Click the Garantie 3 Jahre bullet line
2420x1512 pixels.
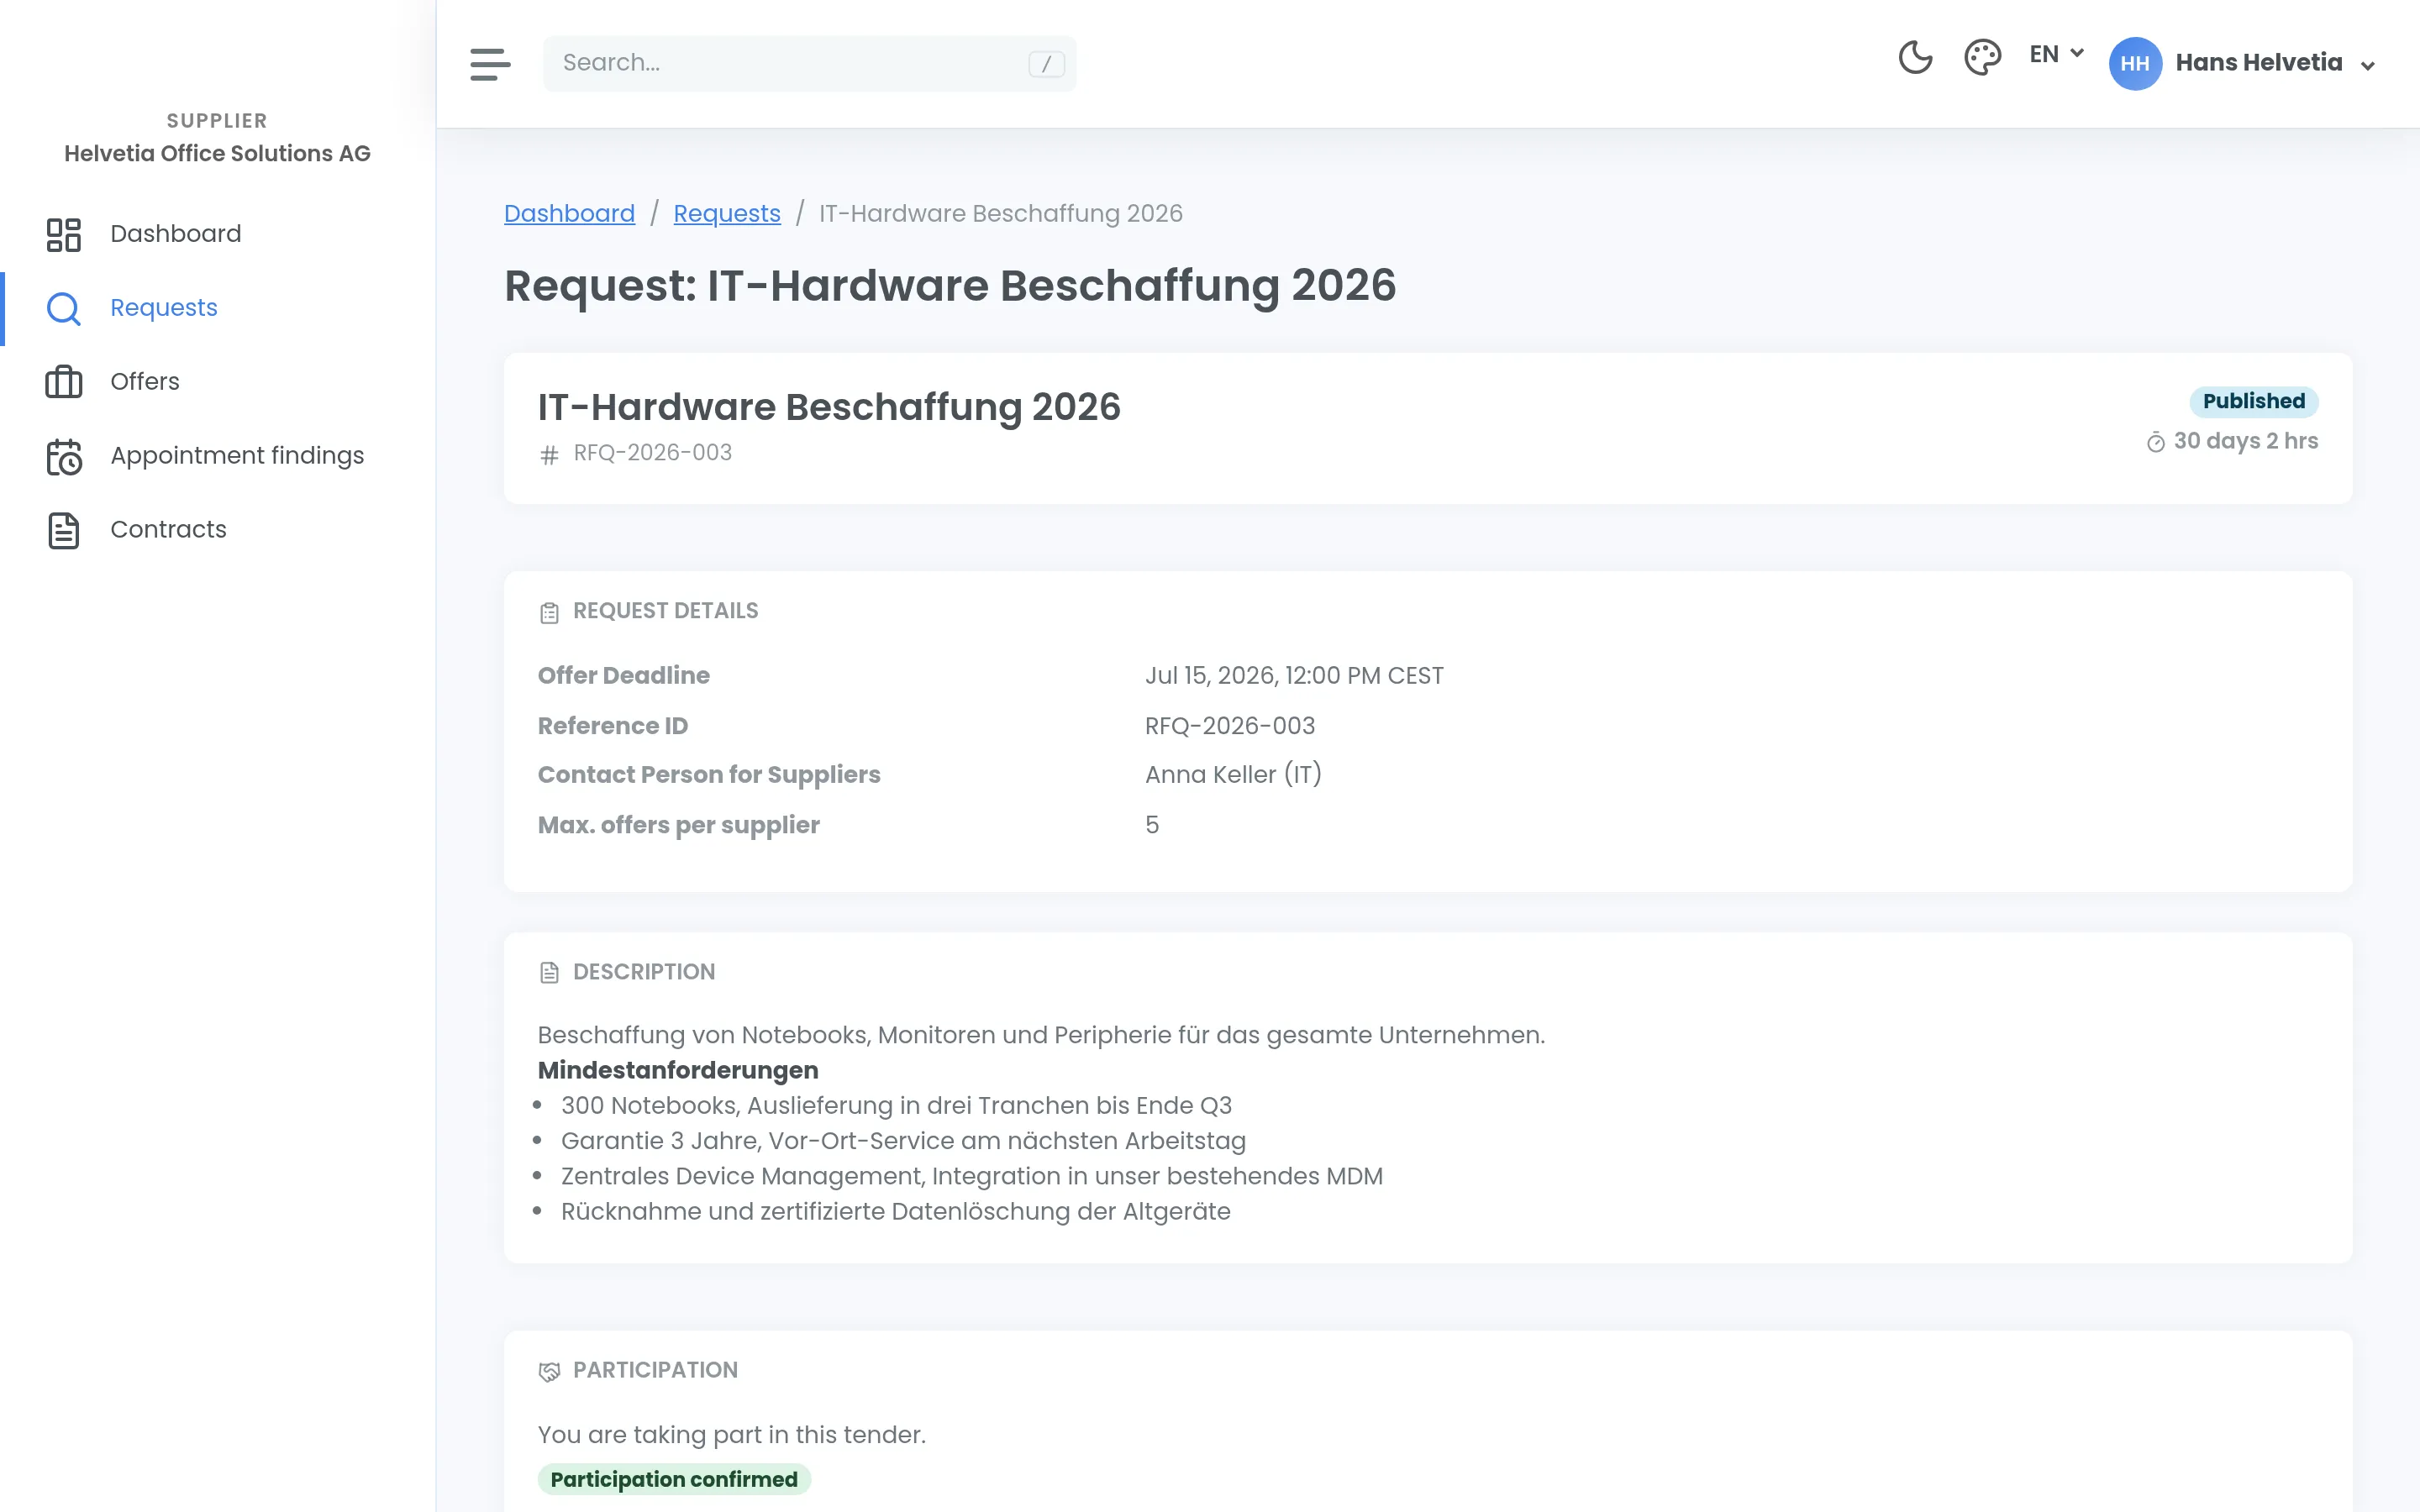pos(903,1141)
